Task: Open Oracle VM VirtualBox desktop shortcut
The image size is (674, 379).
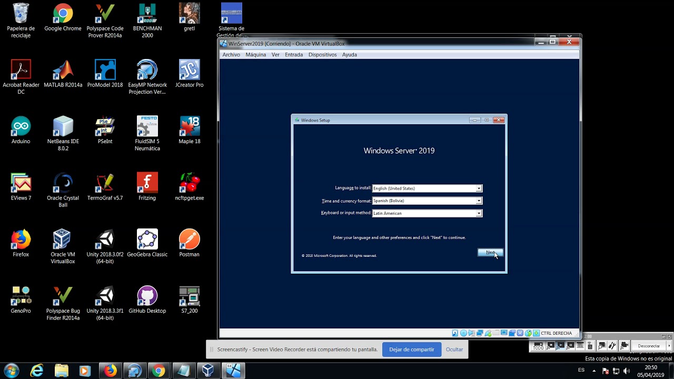Action: point(63,246)
